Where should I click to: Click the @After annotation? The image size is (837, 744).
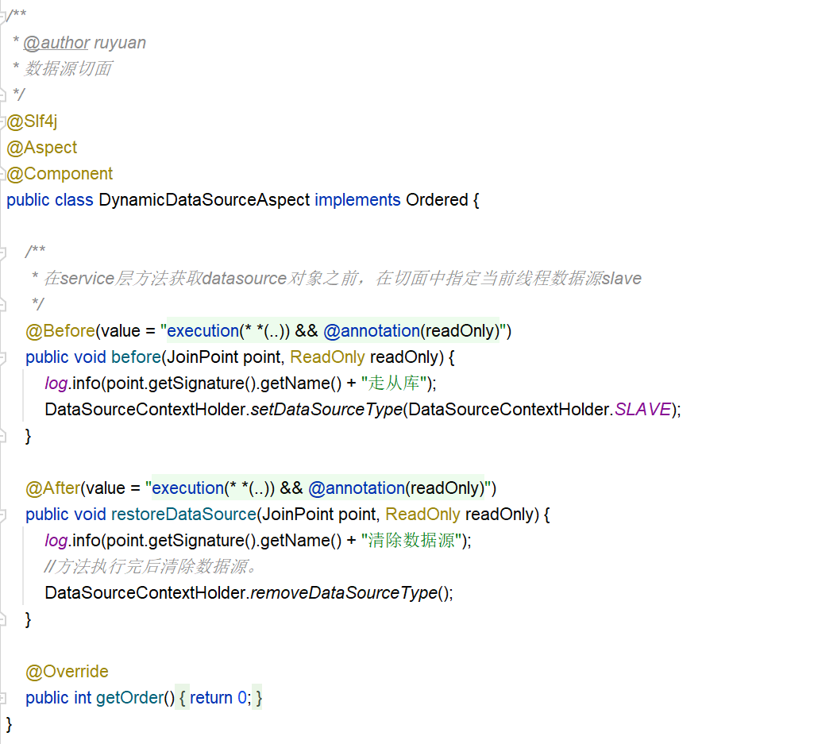[53, 488]
